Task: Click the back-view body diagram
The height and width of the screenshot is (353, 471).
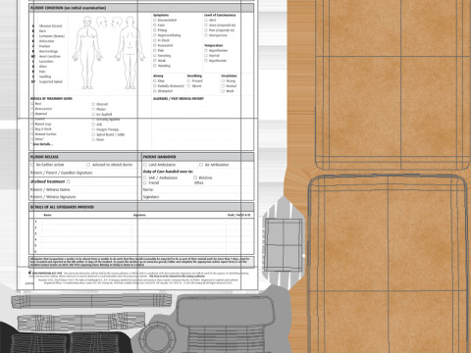Action: tap(130, 53)
